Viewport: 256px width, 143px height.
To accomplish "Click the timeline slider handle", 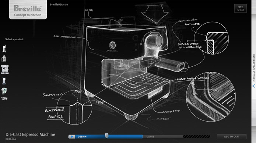I will [106, 136].
